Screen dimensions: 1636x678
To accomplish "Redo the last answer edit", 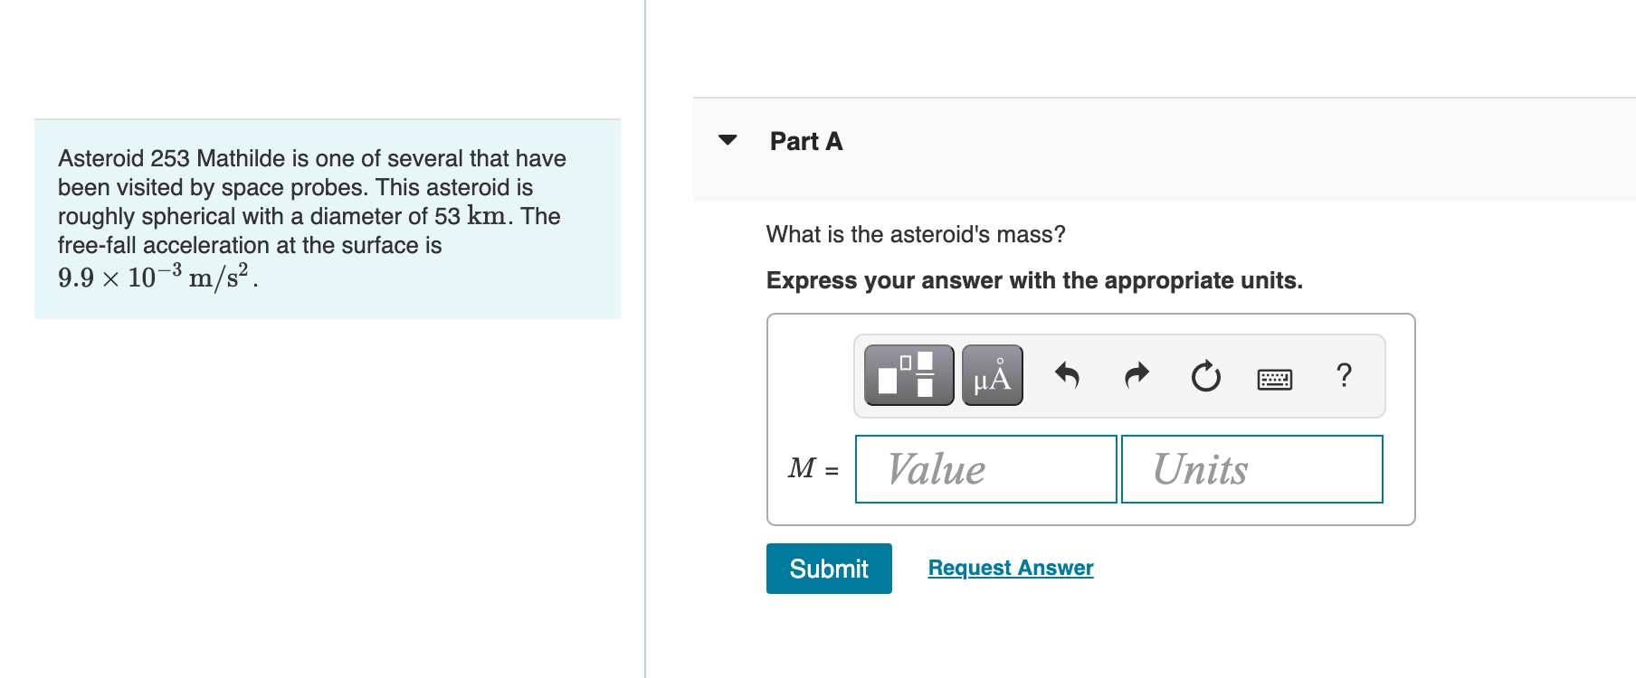I will [x=1136, y=376].
